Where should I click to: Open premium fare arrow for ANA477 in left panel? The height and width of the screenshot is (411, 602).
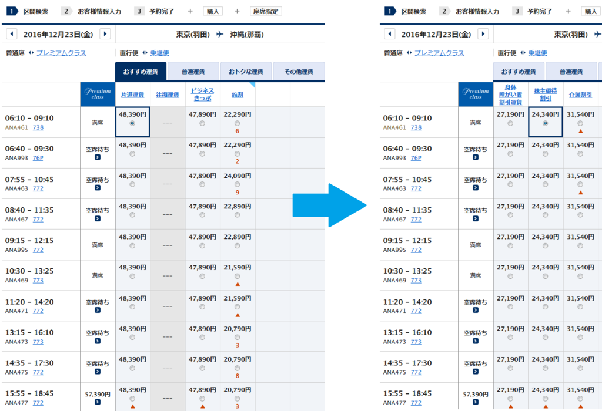pyautogui.click(x=98, y=402)
